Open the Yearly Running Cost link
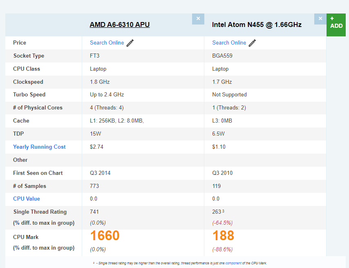Screen dimensions: 349x268 tap(39, 147)
